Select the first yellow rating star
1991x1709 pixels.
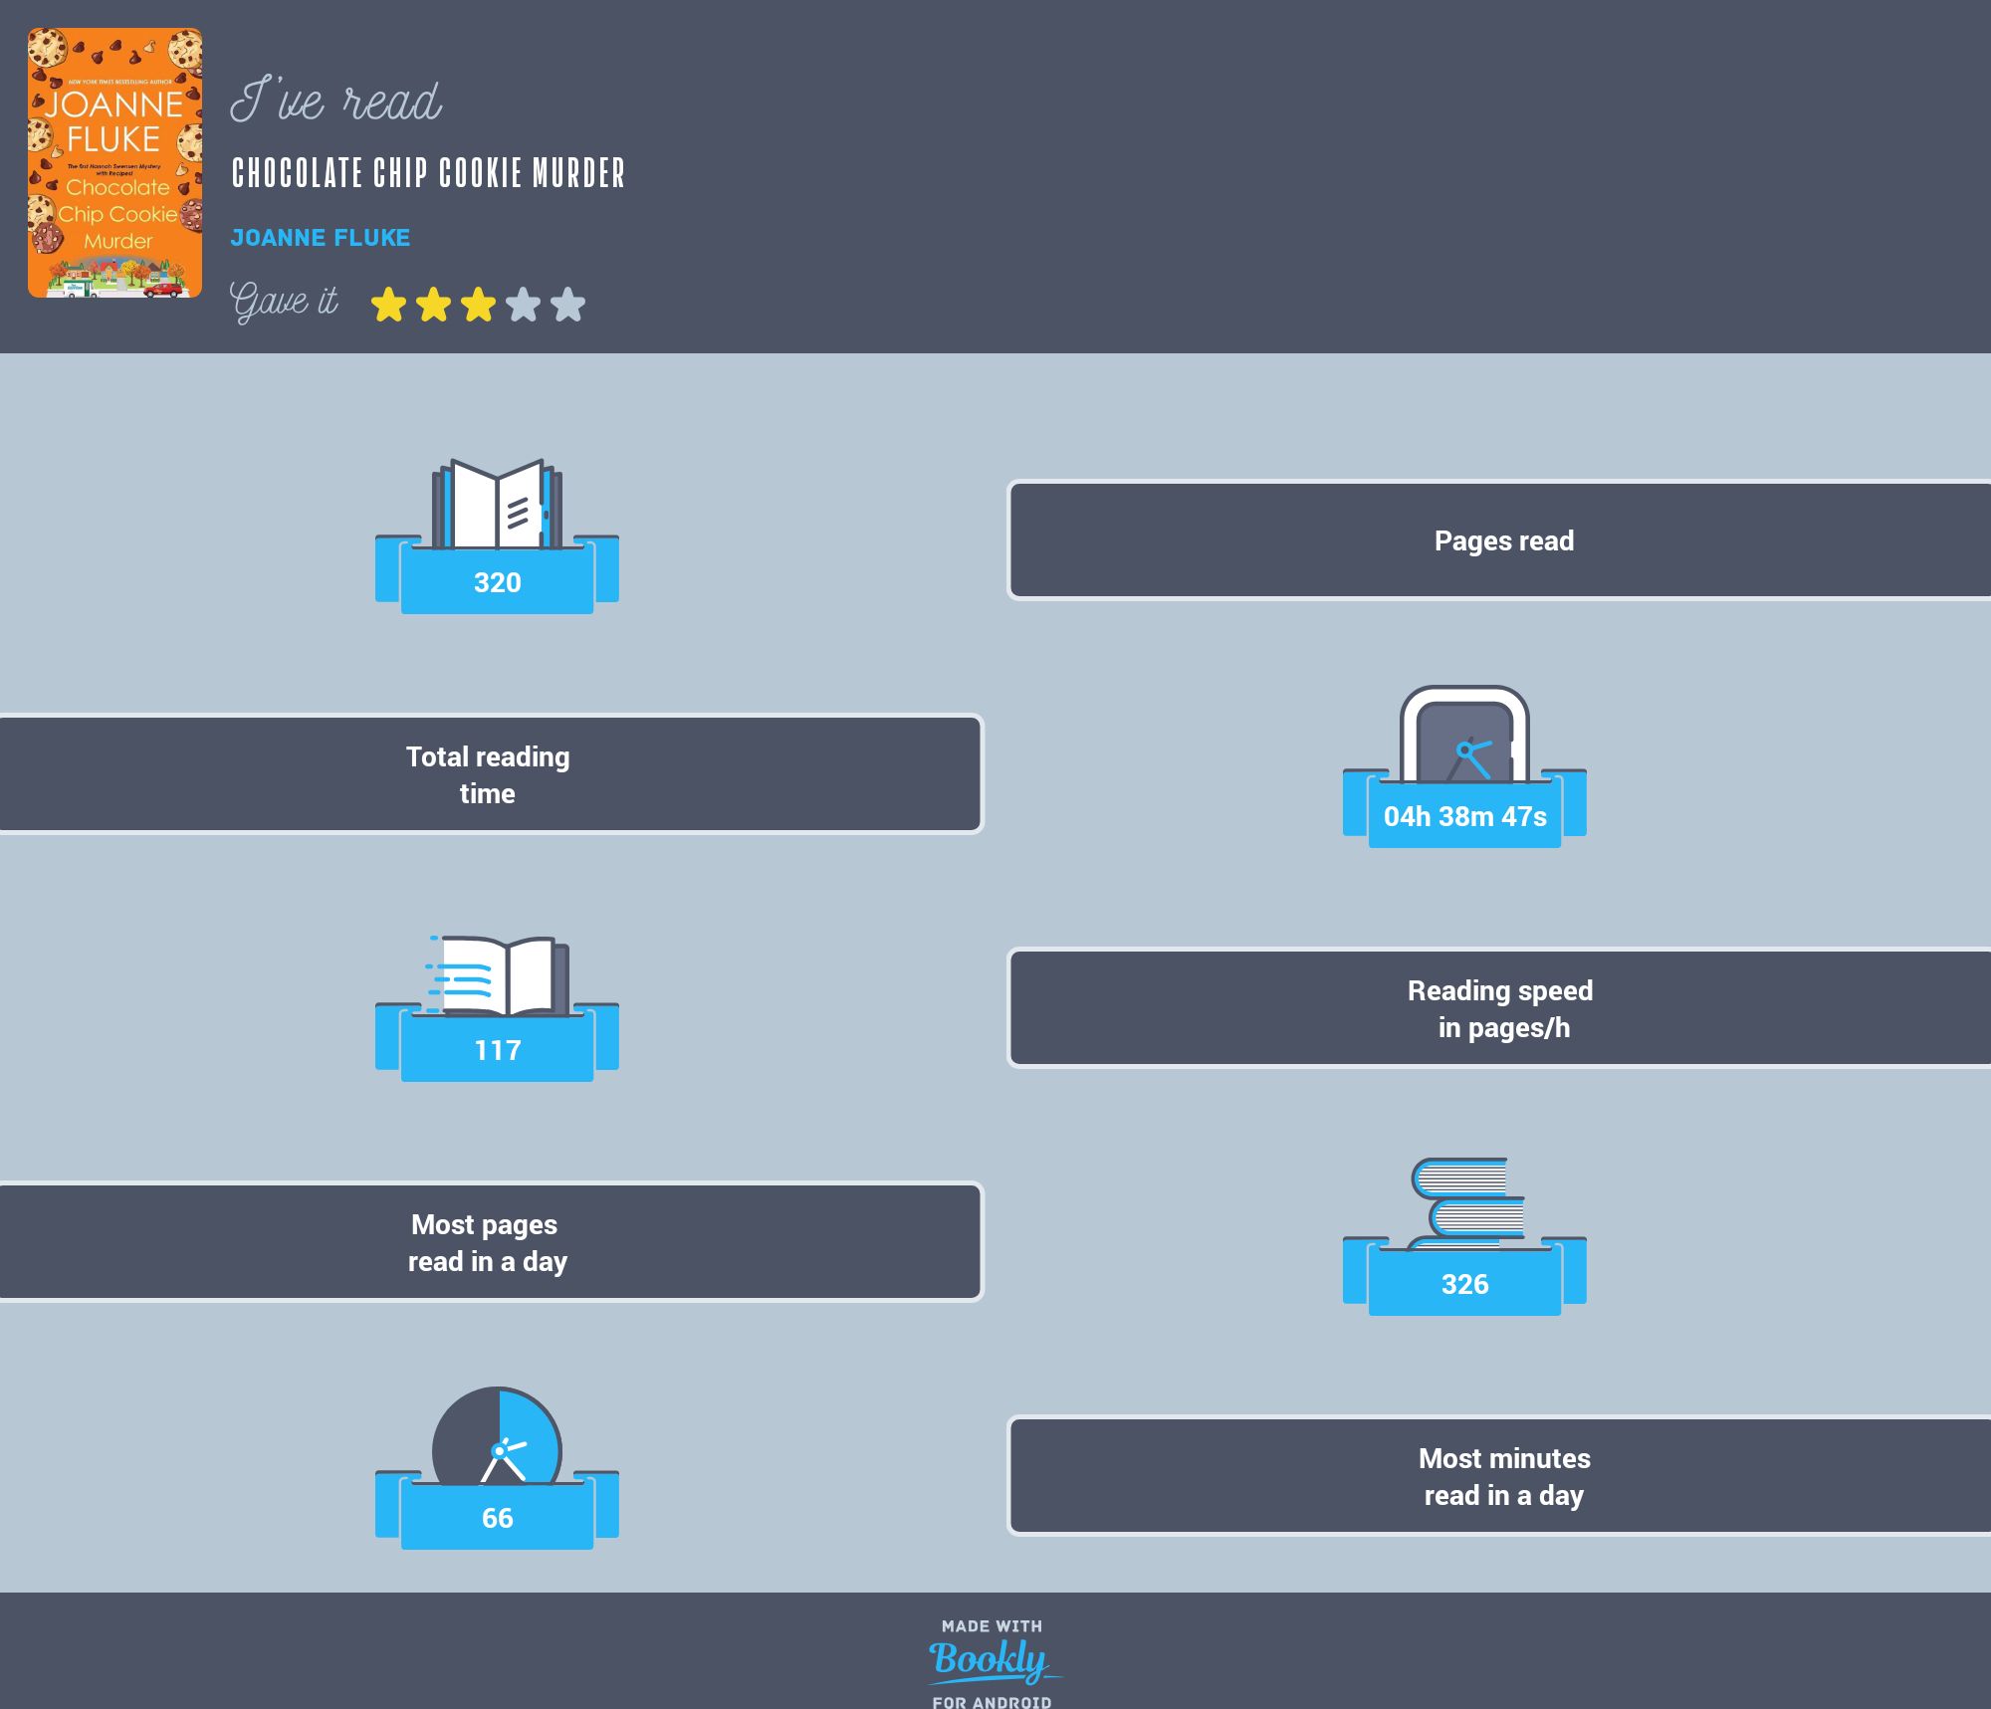(x=388, y=305)
